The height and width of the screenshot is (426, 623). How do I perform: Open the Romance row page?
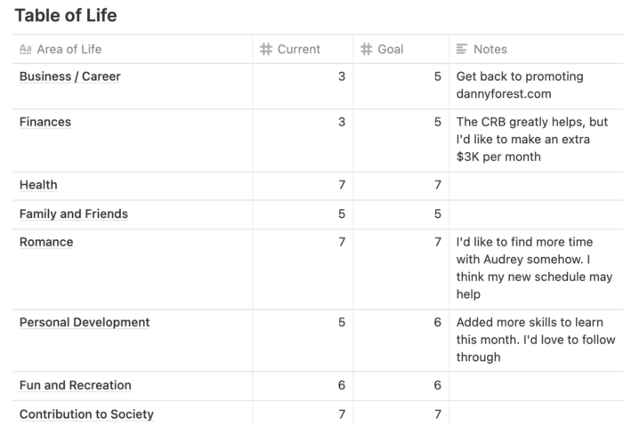pos(46,242)
